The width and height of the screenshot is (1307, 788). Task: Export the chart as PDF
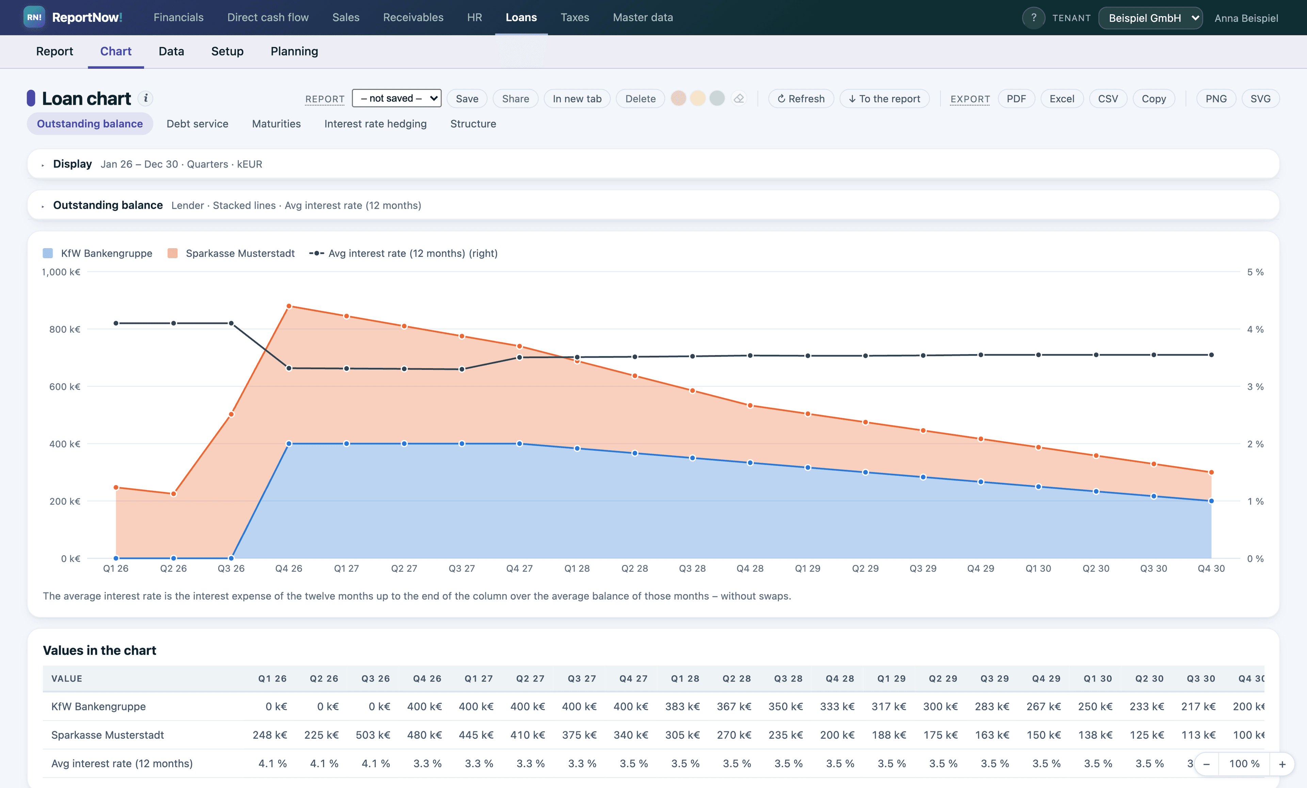pos(1016,99)
